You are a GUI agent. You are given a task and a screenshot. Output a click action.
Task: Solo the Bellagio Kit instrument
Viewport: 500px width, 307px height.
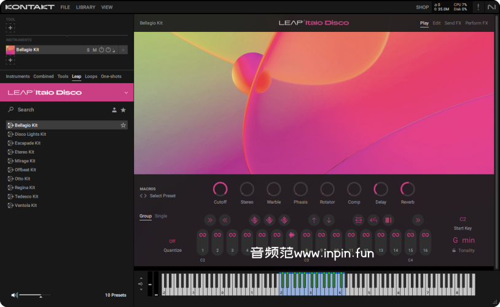88,50
